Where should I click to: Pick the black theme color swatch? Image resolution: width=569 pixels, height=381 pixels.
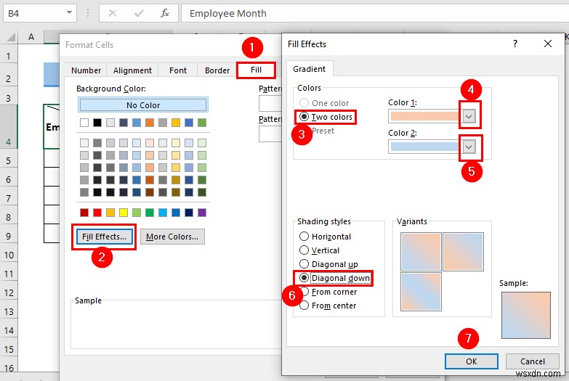(97, 123)
